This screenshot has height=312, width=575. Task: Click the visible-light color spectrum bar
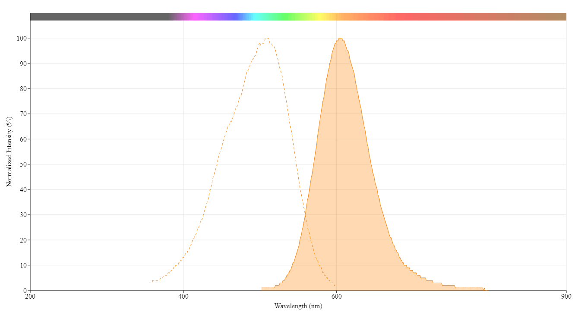click(x=298, y=16)
